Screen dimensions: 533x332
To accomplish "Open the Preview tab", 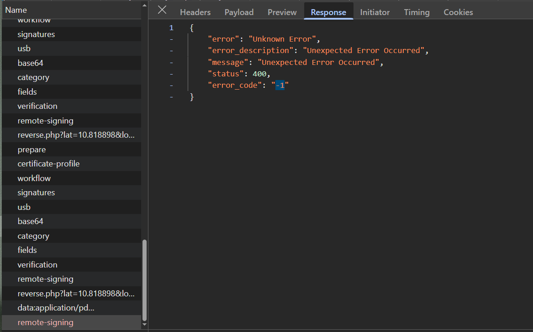I will point(282,12).
